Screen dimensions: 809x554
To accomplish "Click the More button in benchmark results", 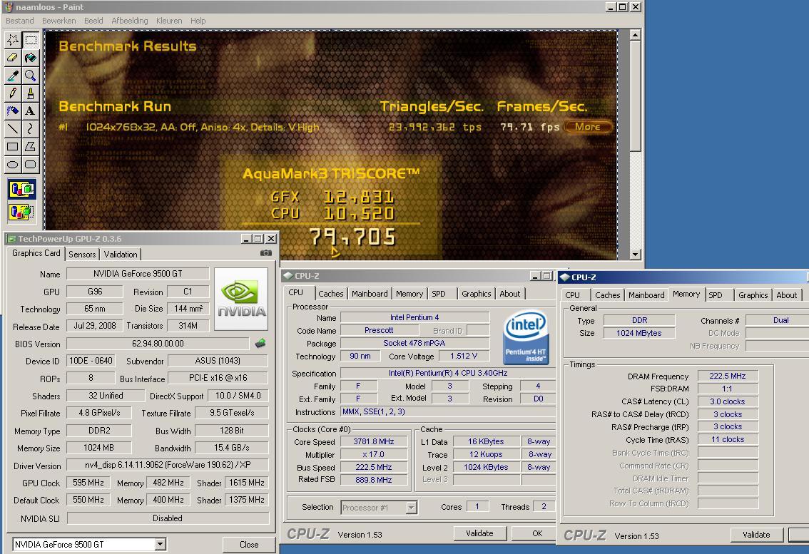I will pos(588,127).
